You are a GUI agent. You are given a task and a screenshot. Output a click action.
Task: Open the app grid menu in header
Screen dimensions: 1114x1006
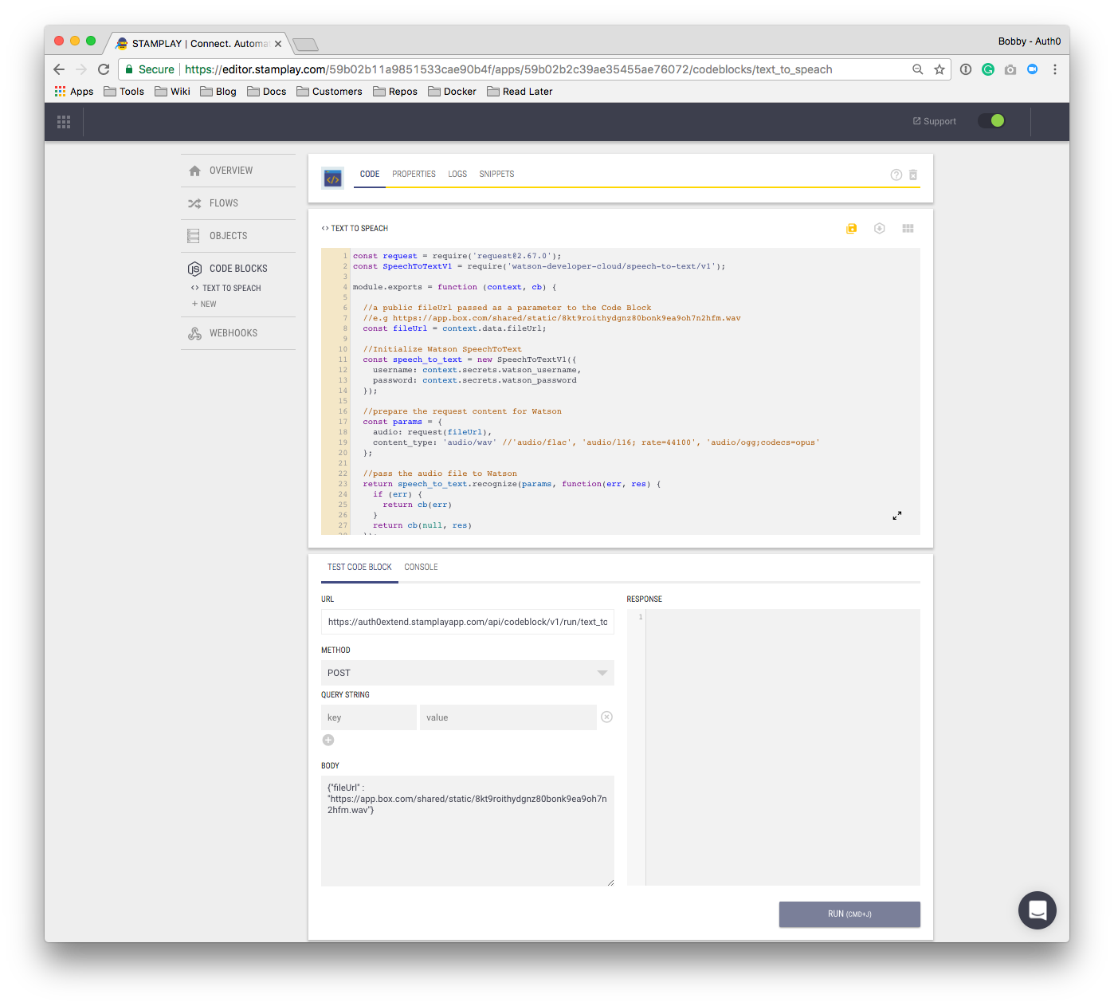pyautogui.click(x=64, y=122)
